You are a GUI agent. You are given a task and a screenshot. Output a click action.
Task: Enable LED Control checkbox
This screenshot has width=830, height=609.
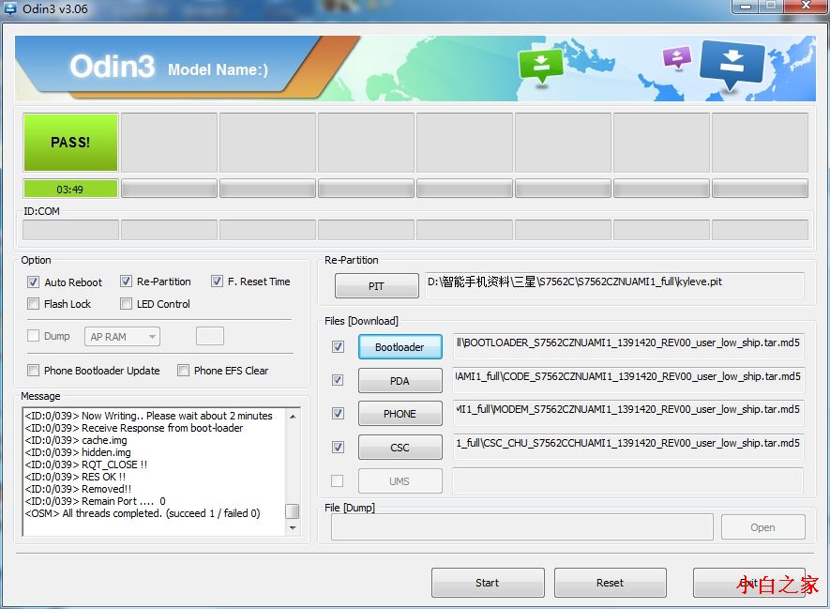coord(126,303)
